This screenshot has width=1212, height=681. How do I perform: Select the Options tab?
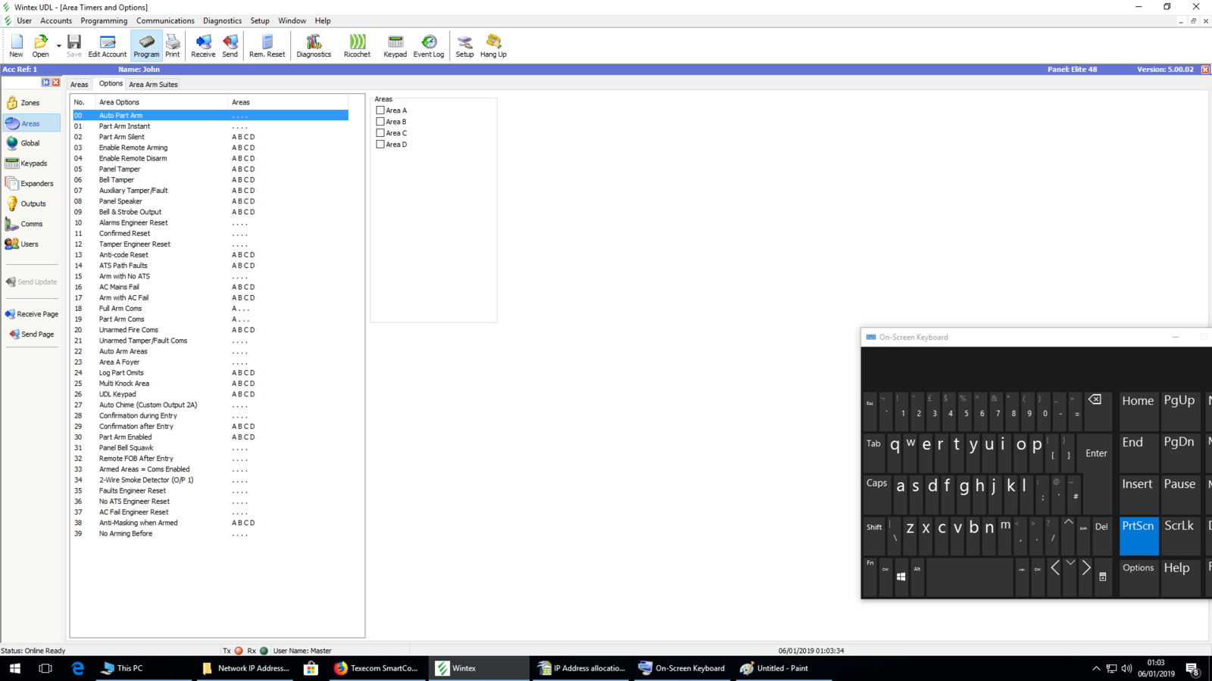(x=111, y=84)
